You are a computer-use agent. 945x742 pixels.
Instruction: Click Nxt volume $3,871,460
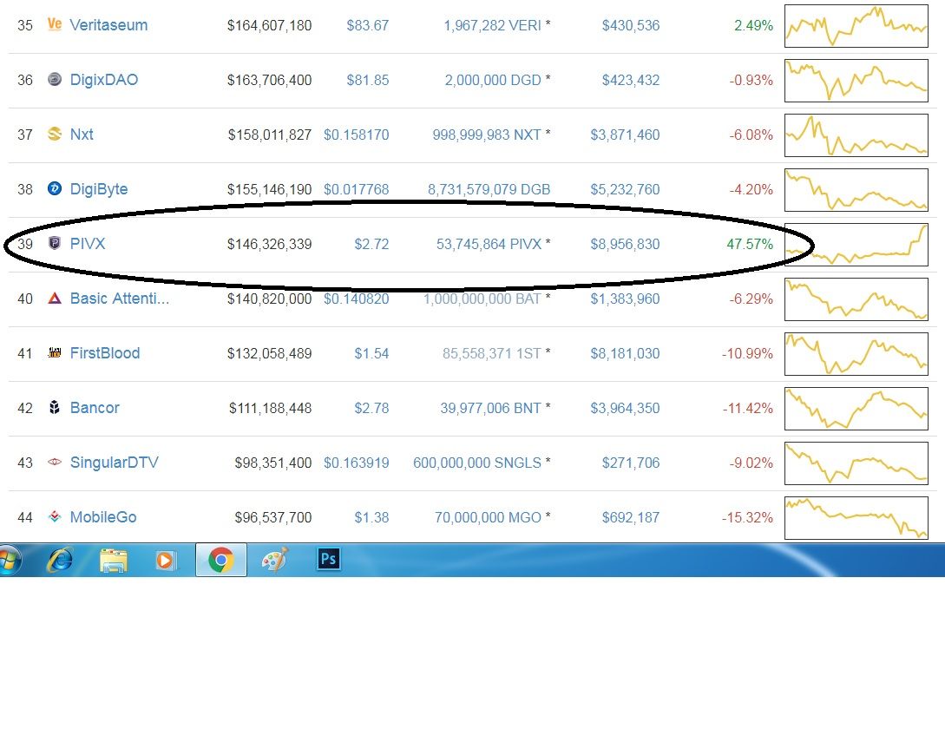tap(625, 135)
